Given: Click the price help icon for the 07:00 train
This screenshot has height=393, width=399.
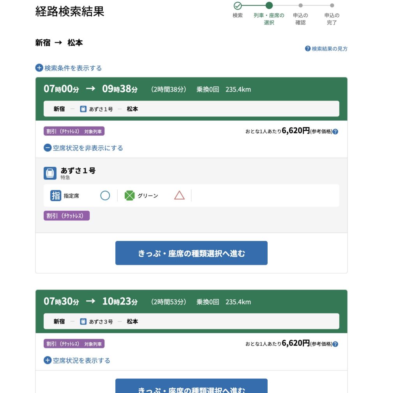Looking at the screenshot, I should [335, 132].
